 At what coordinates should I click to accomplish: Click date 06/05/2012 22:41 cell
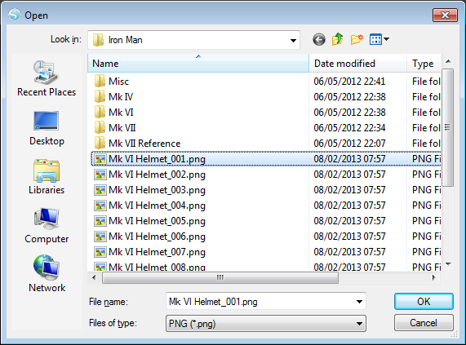349,81
